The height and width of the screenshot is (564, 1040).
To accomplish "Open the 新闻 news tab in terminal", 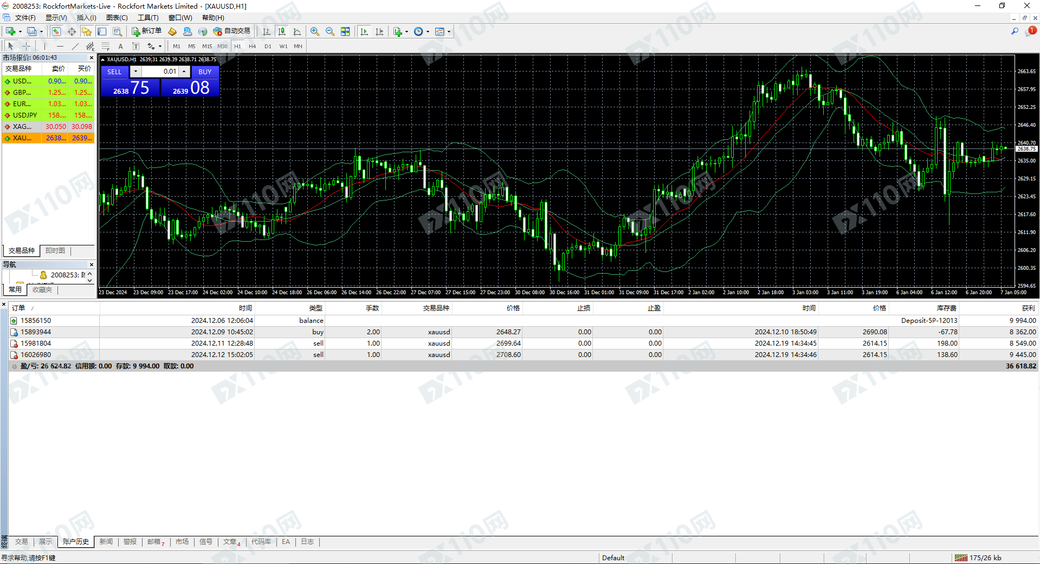I will [x=106, y=542].
